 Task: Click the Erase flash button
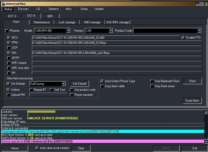click(x=192, y=101)
